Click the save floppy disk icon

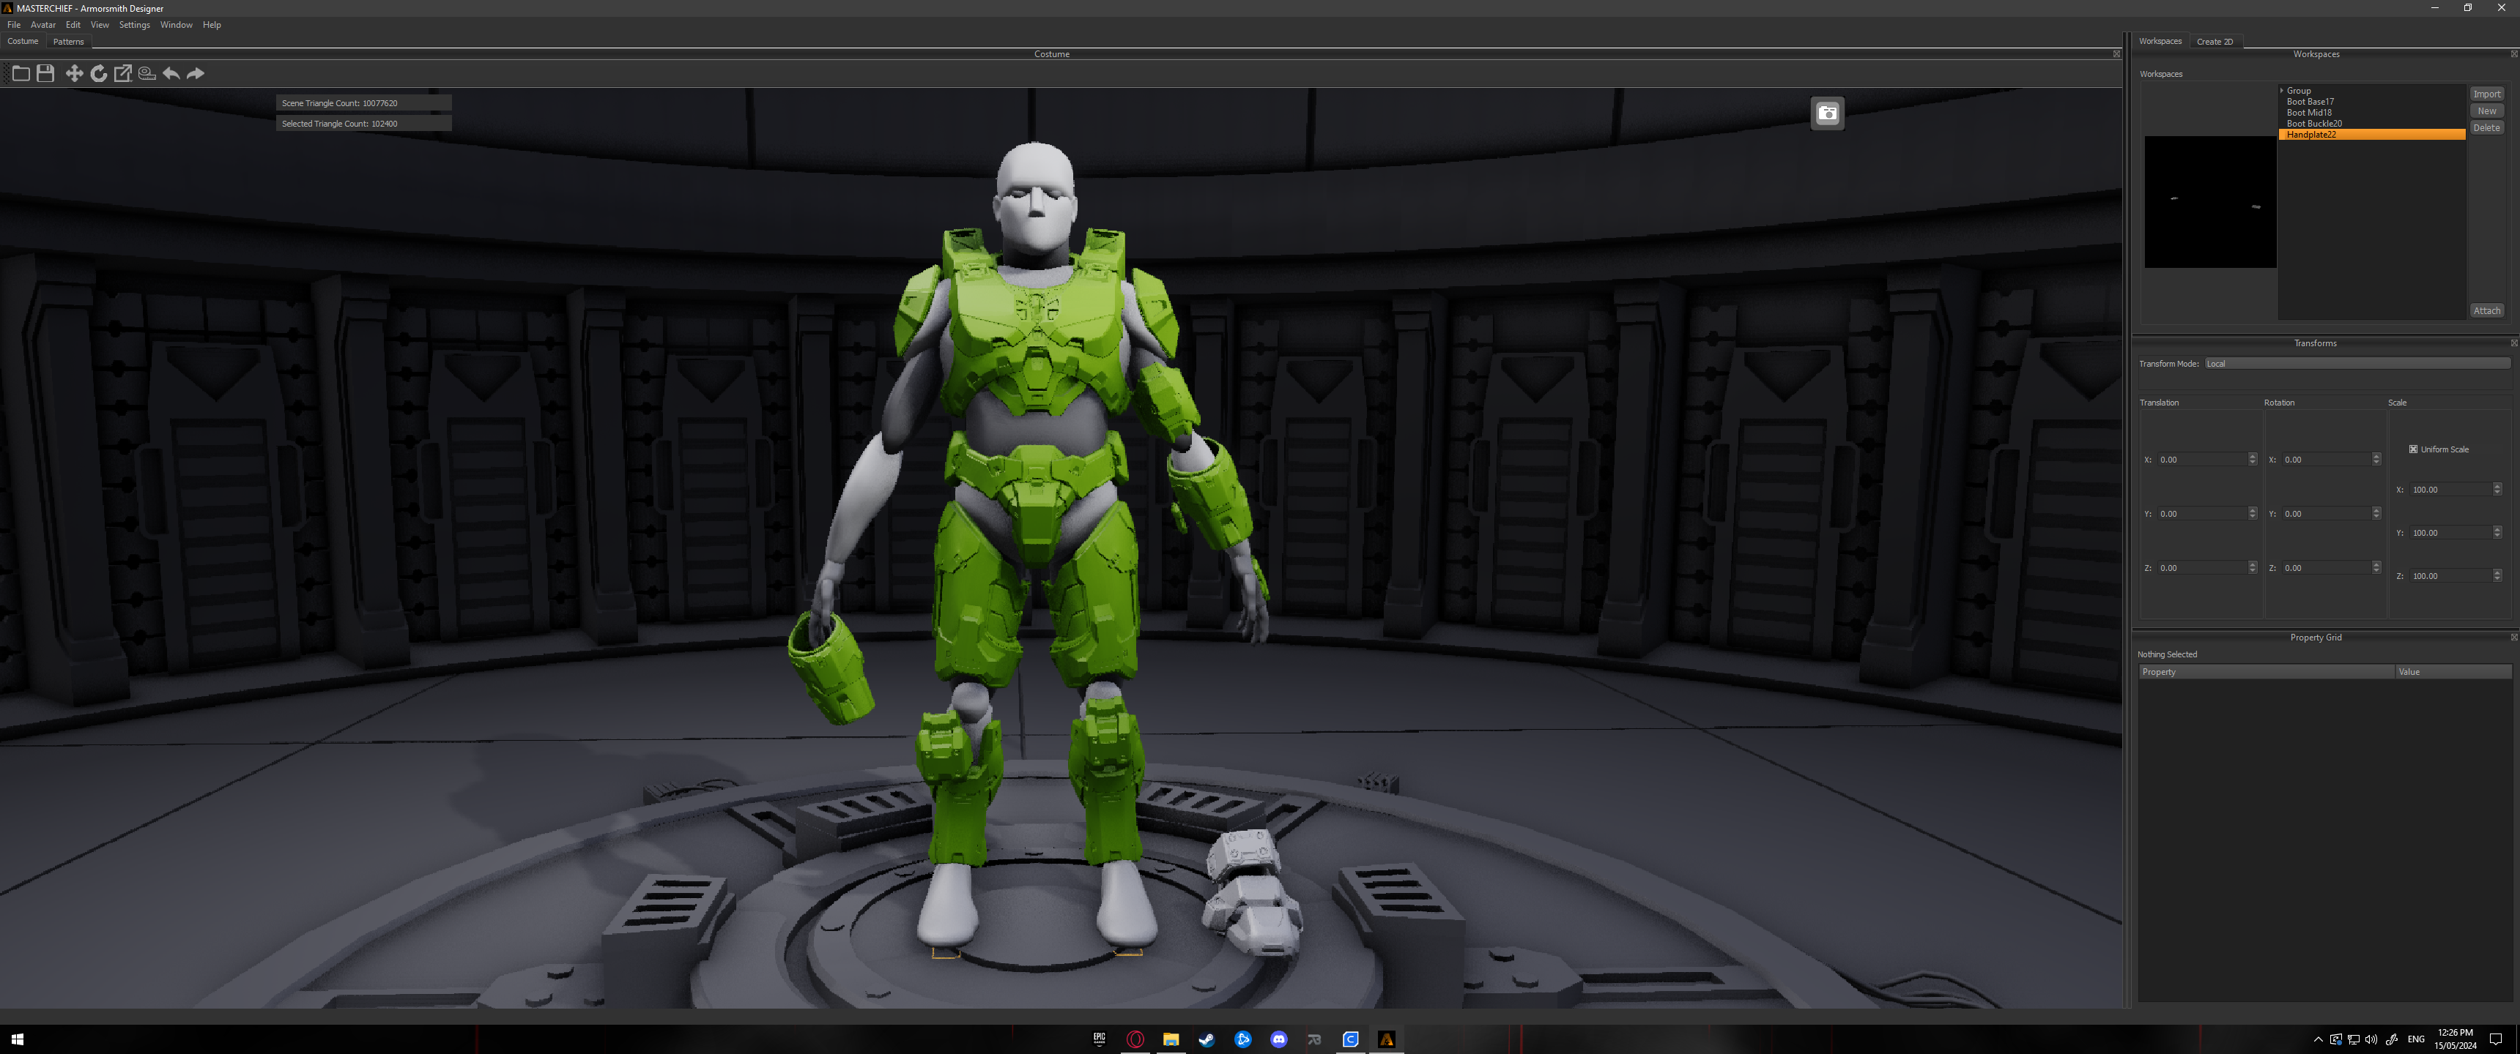coord(45,73)
